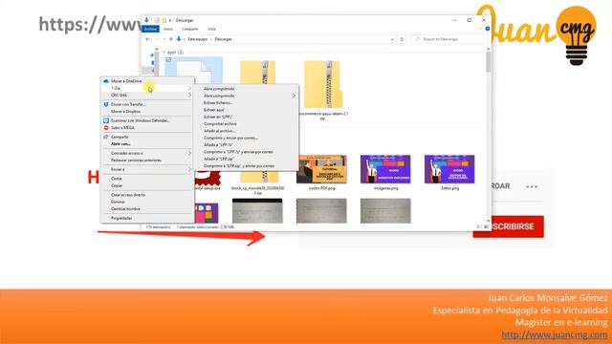
Task: Choose Extraer en "LPP\" option
Action: (x=218, y=117)
